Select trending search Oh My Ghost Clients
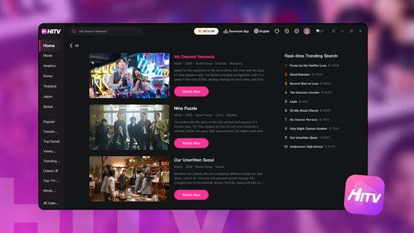The width and height of the screenshot is (414, 233). pyautogui.click(x=304, y=111)
